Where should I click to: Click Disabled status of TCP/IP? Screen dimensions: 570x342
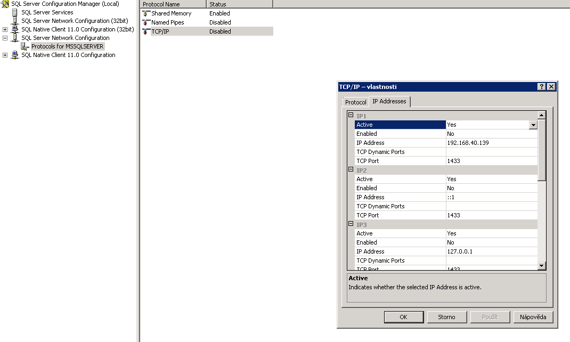tap(220, 31)
